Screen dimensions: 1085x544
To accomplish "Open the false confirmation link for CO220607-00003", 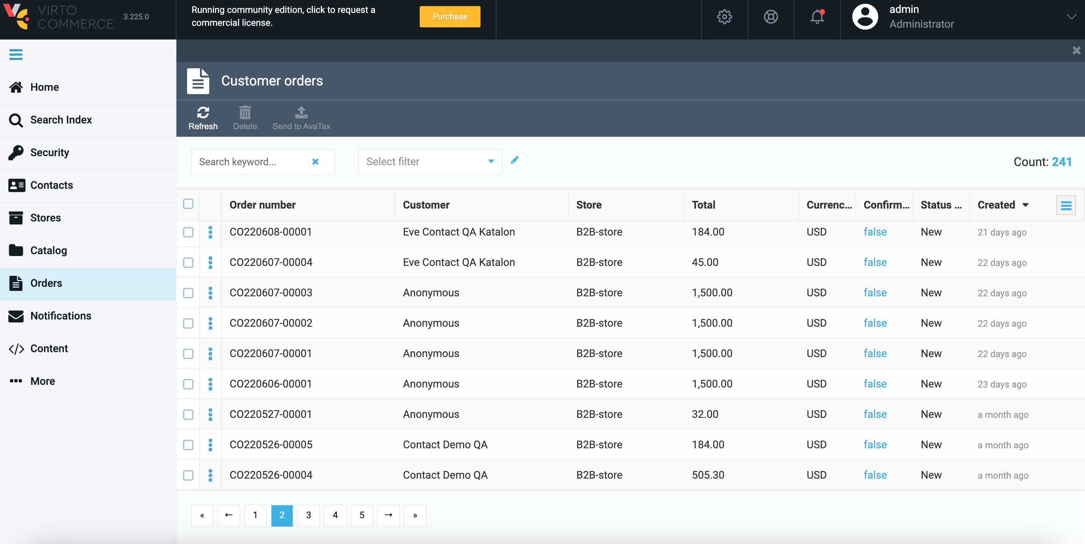I will 875,293.
